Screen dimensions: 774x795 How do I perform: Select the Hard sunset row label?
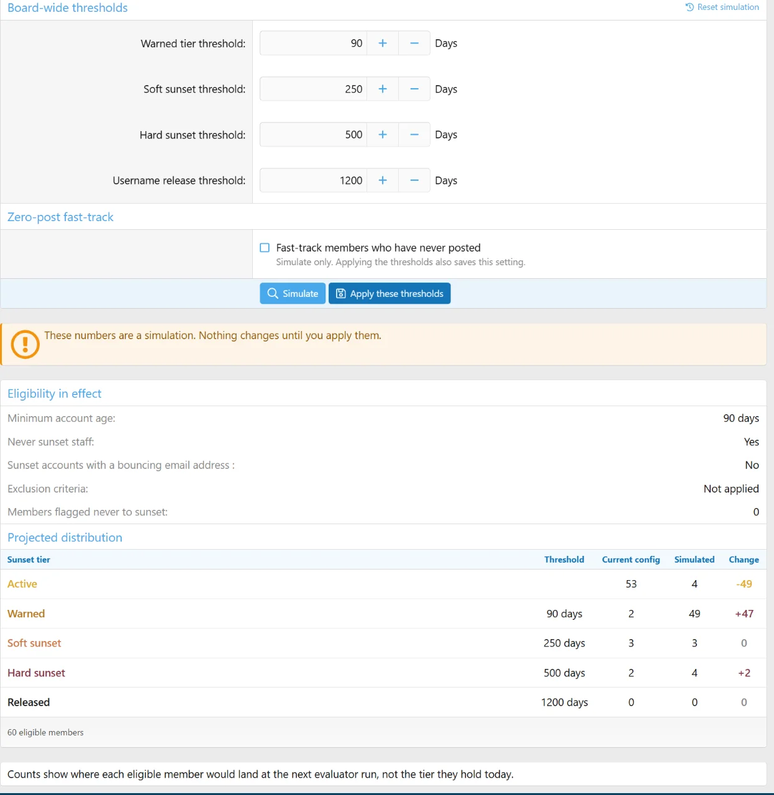[x=36, y=673]
